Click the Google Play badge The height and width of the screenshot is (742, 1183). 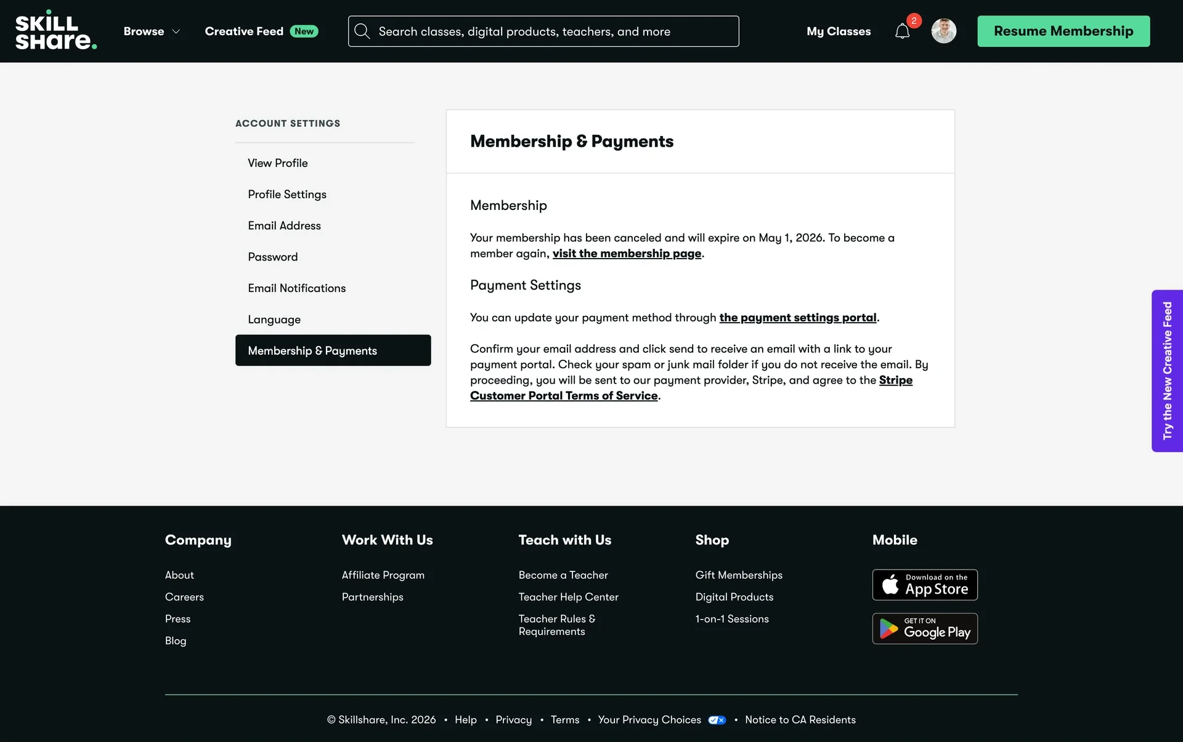[925, 629]
